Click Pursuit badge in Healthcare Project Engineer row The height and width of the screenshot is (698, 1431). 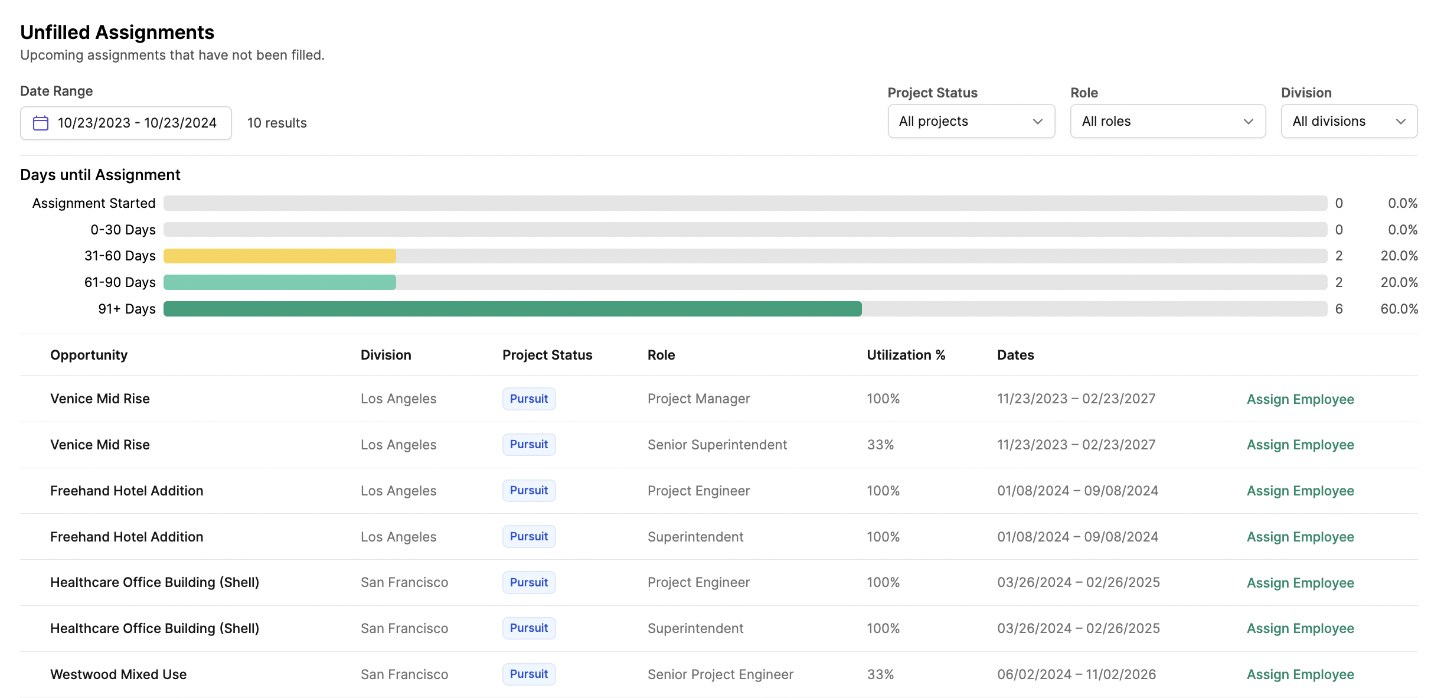(x=529, y=582)
